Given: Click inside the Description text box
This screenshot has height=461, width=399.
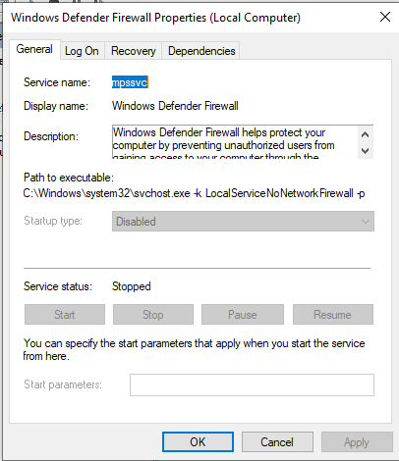Looking at the screenshot, I should tap(235, 142).
